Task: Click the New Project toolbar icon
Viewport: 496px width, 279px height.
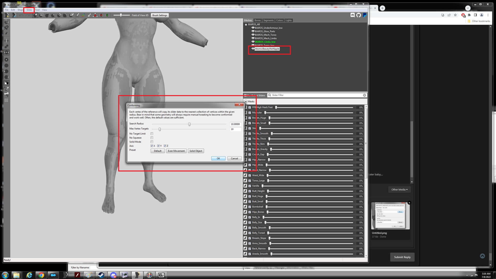Action: coord(7,15)
